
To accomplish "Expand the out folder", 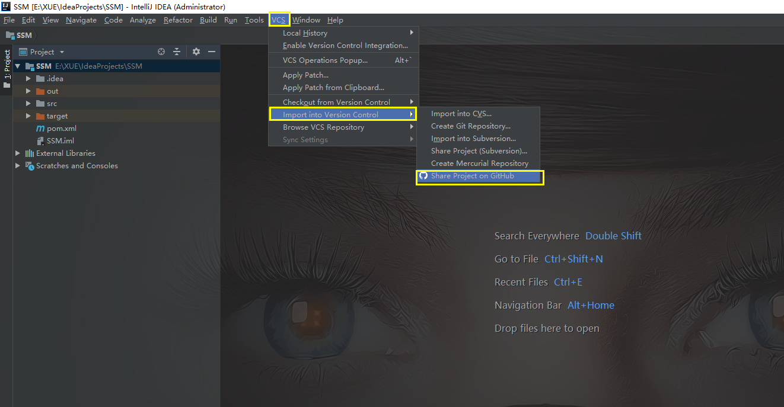I will [28, 91].
